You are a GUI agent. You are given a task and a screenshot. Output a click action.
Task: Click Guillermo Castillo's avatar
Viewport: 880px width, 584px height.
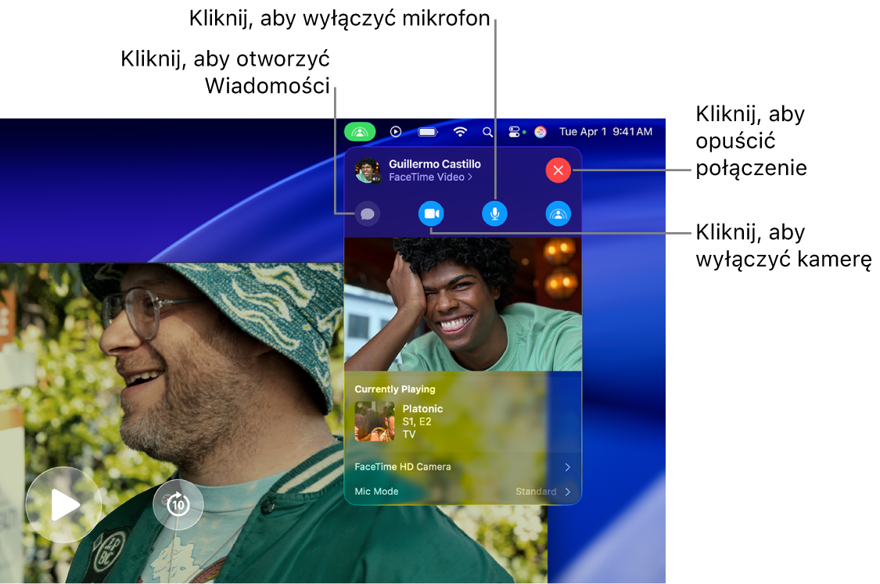pos(368,170)
